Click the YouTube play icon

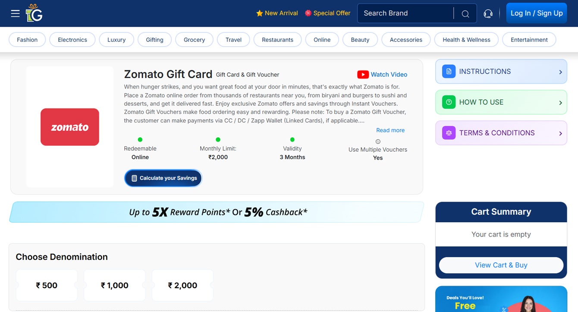click(x=363, y=75)
